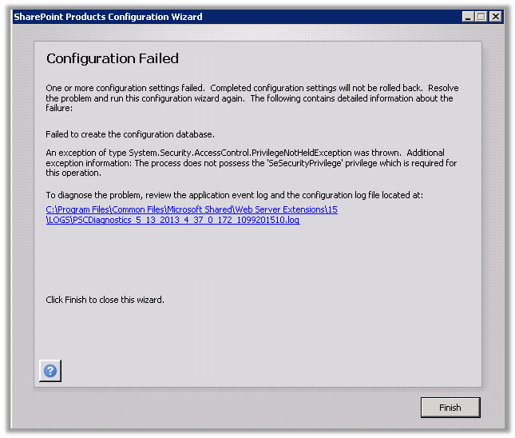
Task: Minimize the Configuration Wizard window
Action: [x=468, y=16]
